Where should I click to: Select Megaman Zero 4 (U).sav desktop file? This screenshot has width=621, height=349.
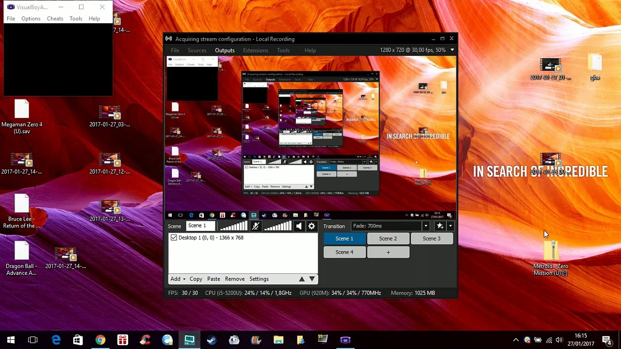(22, 117)
